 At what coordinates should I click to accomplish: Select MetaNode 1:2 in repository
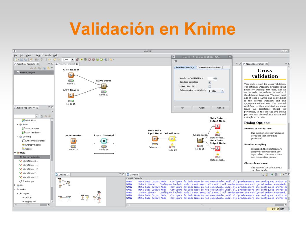click(x=30, y=169)
